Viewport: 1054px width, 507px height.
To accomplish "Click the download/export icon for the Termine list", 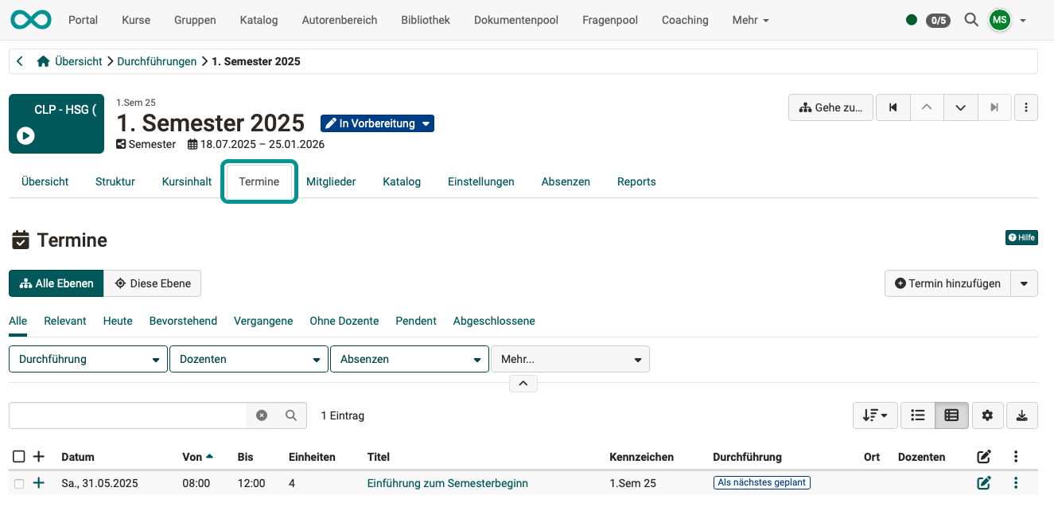I will (x=1021, y=415).
